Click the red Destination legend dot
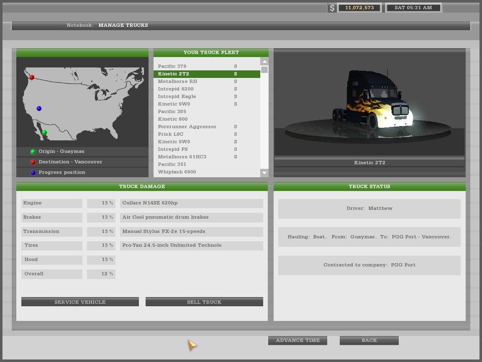The height and width of the screenshot is (362, 482). tap(33, 162)
